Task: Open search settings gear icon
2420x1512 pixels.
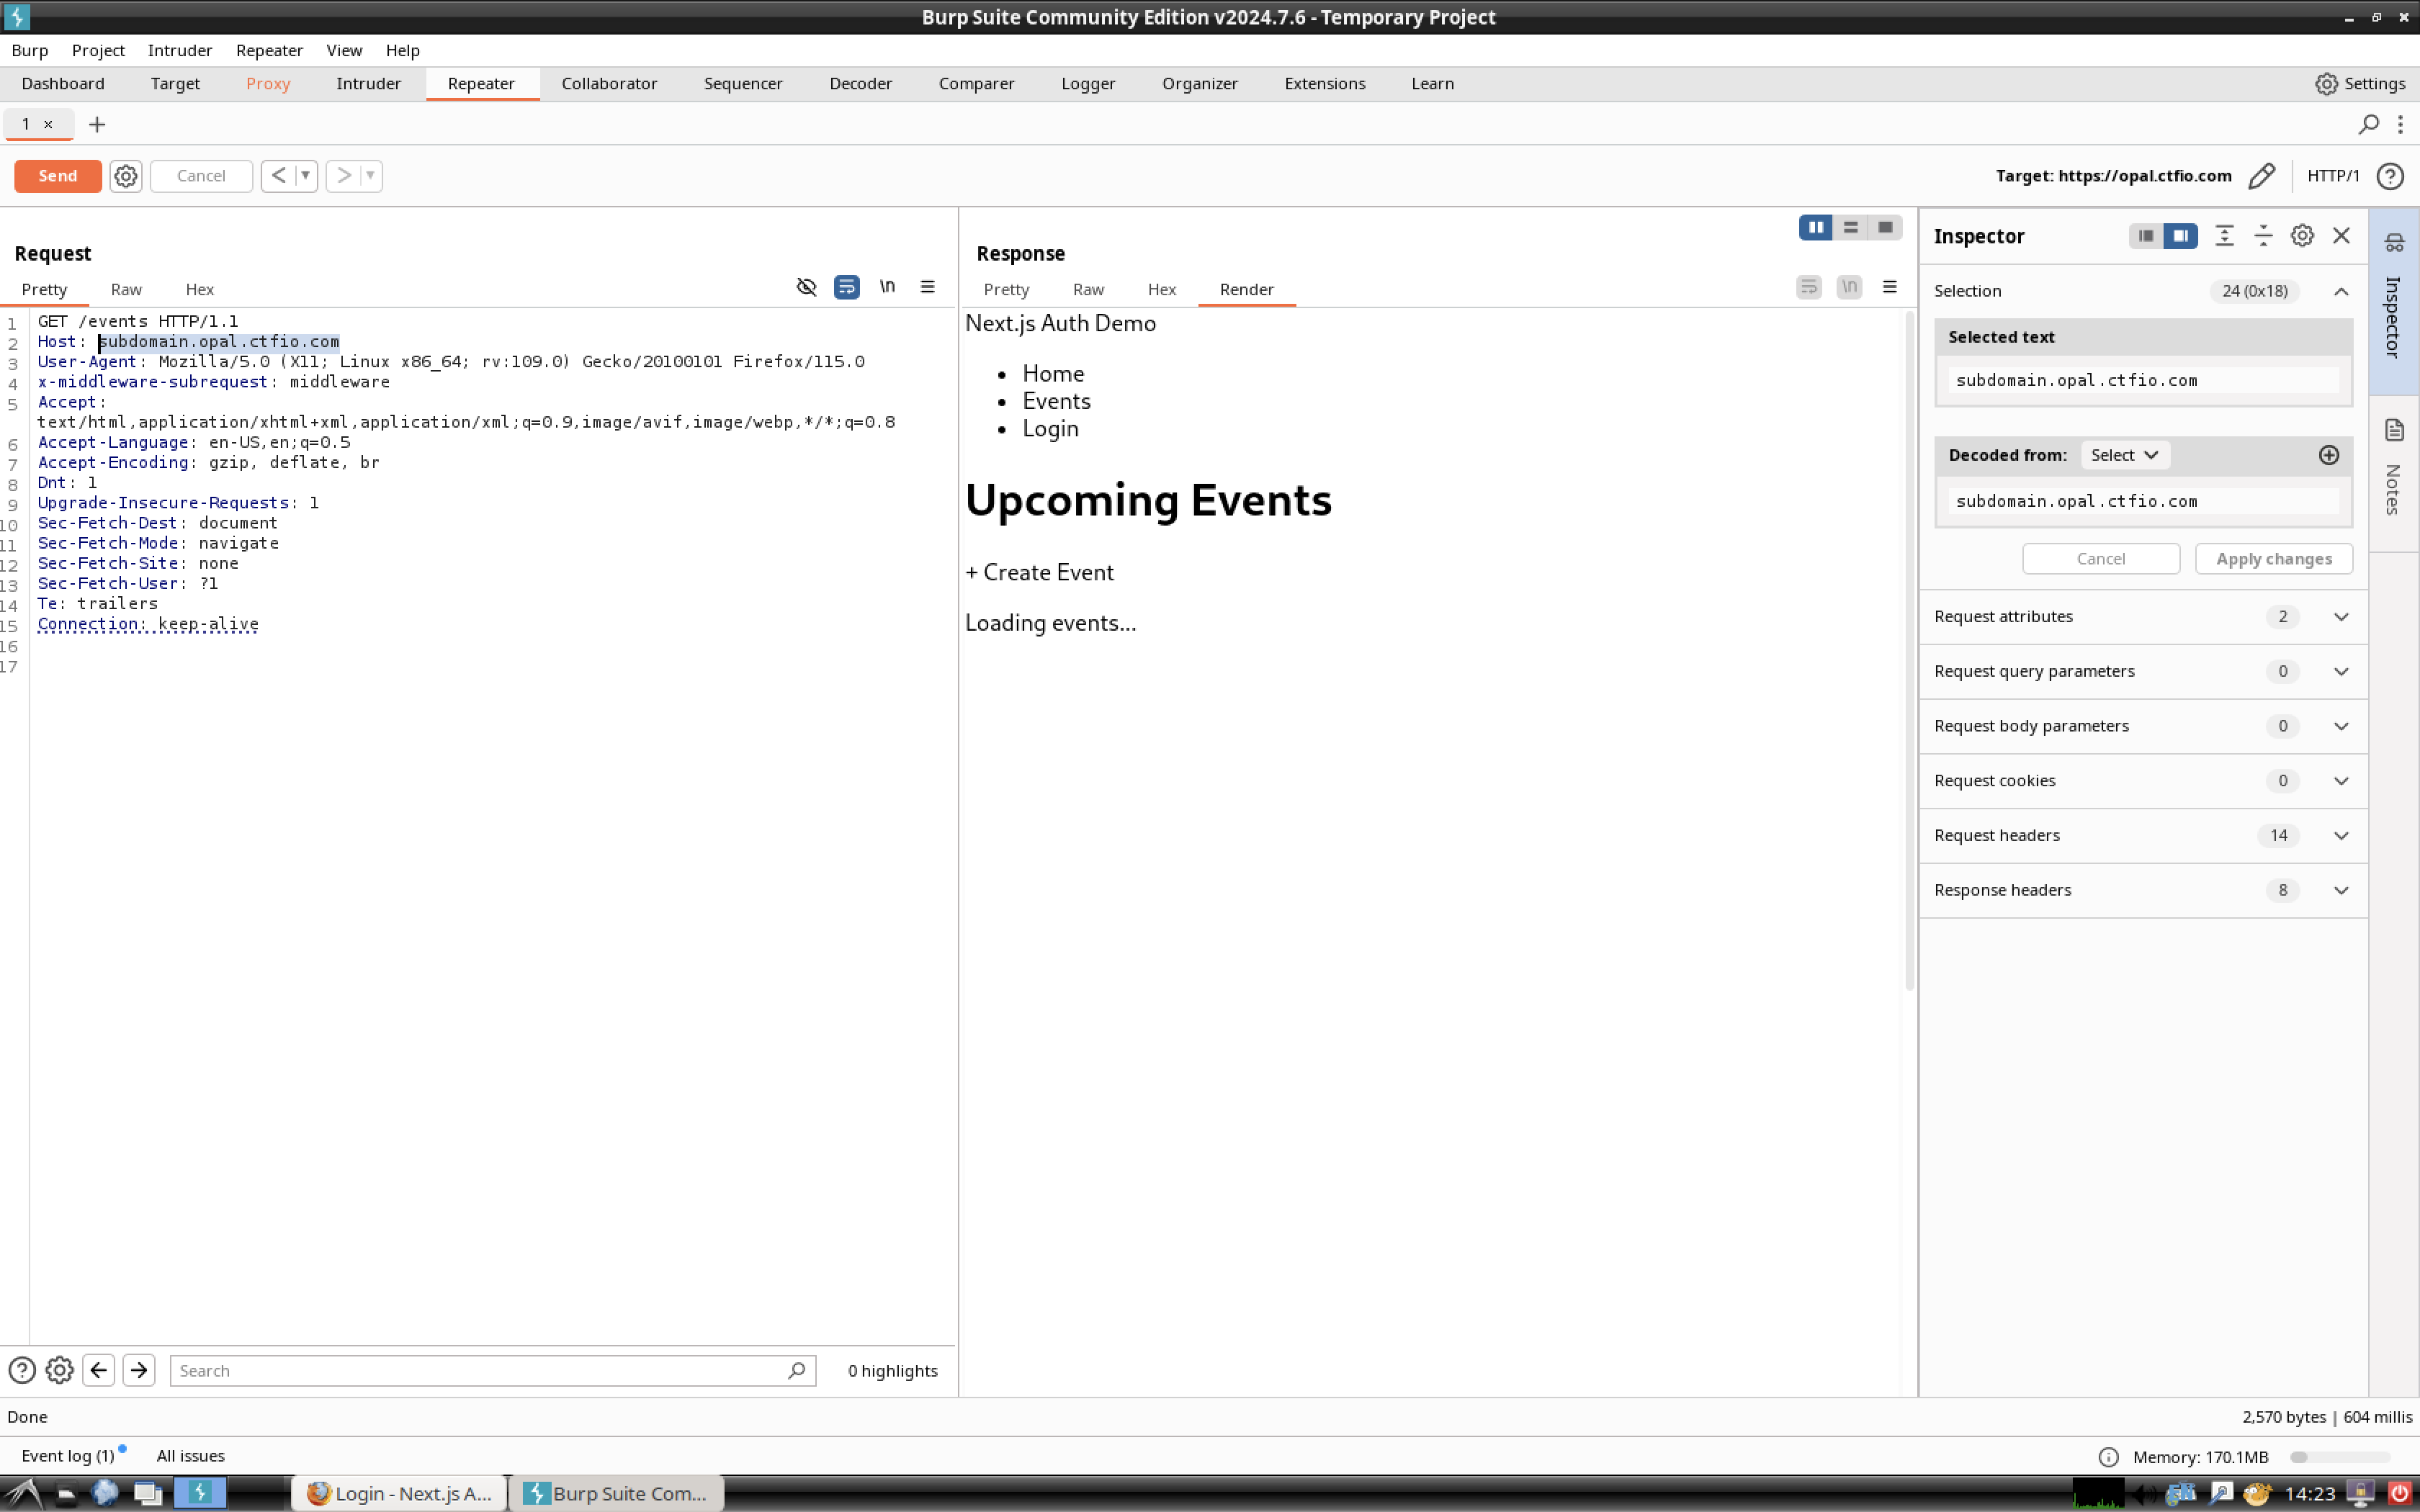Action: pos(60,1370)
